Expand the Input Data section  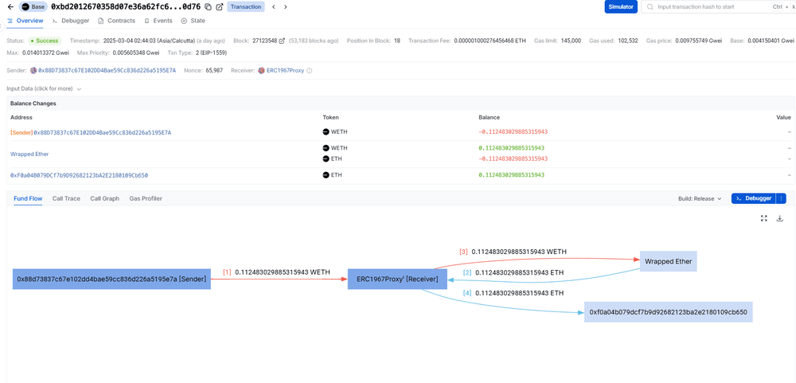(x=44, y=89)
